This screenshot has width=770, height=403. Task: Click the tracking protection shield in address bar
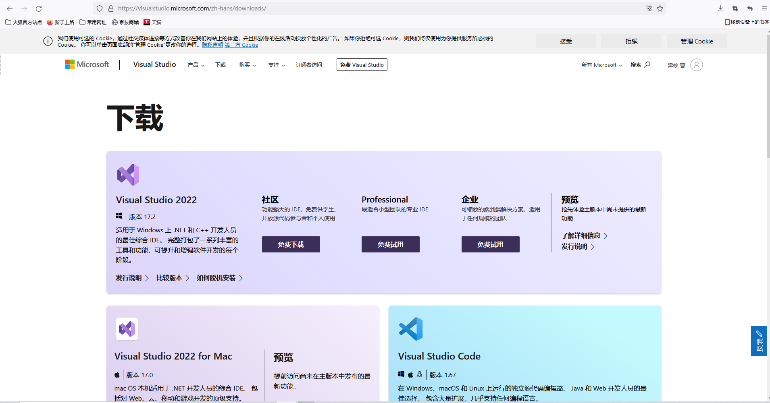pos(100,8)
